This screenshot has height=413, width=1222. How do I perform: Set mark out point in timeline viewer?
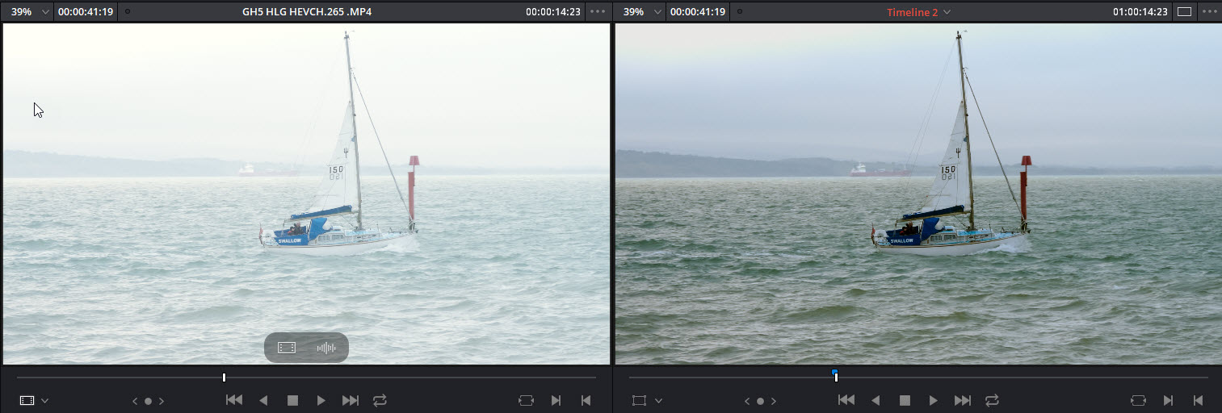pyautogui.click(x=1197, y=400)
